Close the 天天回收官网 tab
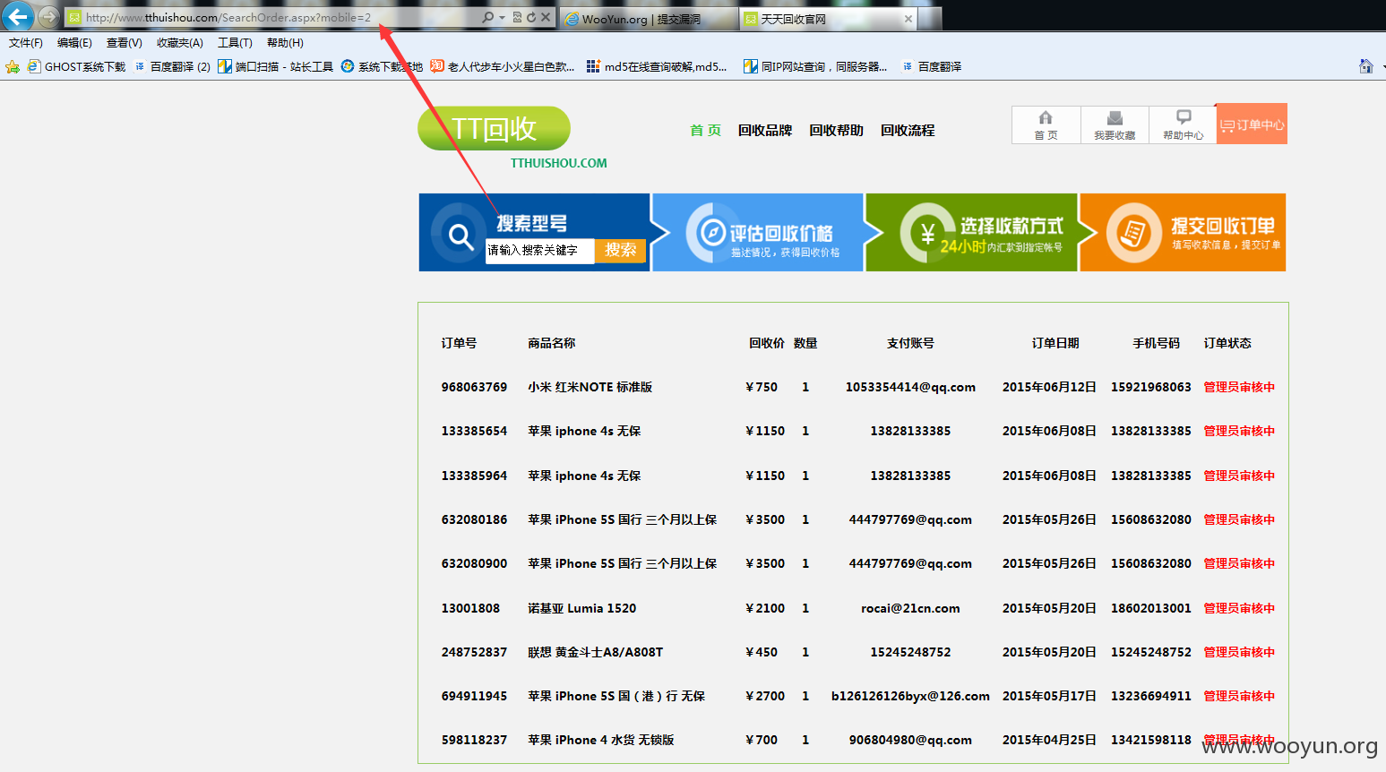The image size is (1386, 772). coord(908,19)
